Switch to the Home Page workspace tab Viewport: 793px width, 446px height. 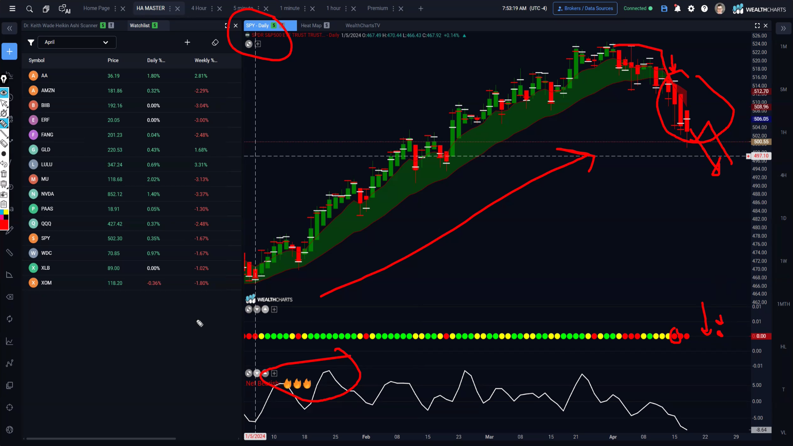click(x=96, y=8)
